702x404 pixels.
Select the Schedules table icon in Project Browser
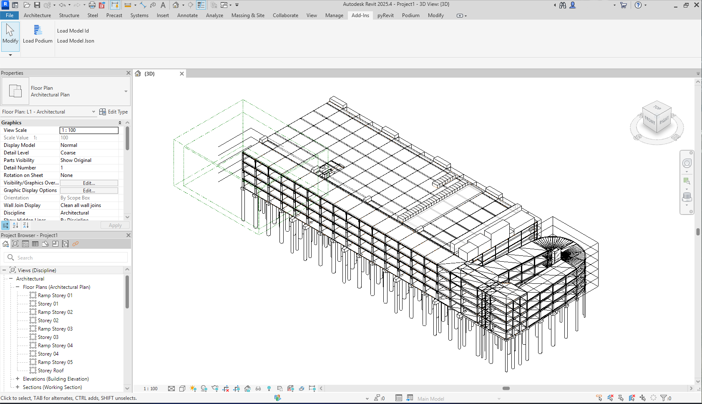pos(35,244)
